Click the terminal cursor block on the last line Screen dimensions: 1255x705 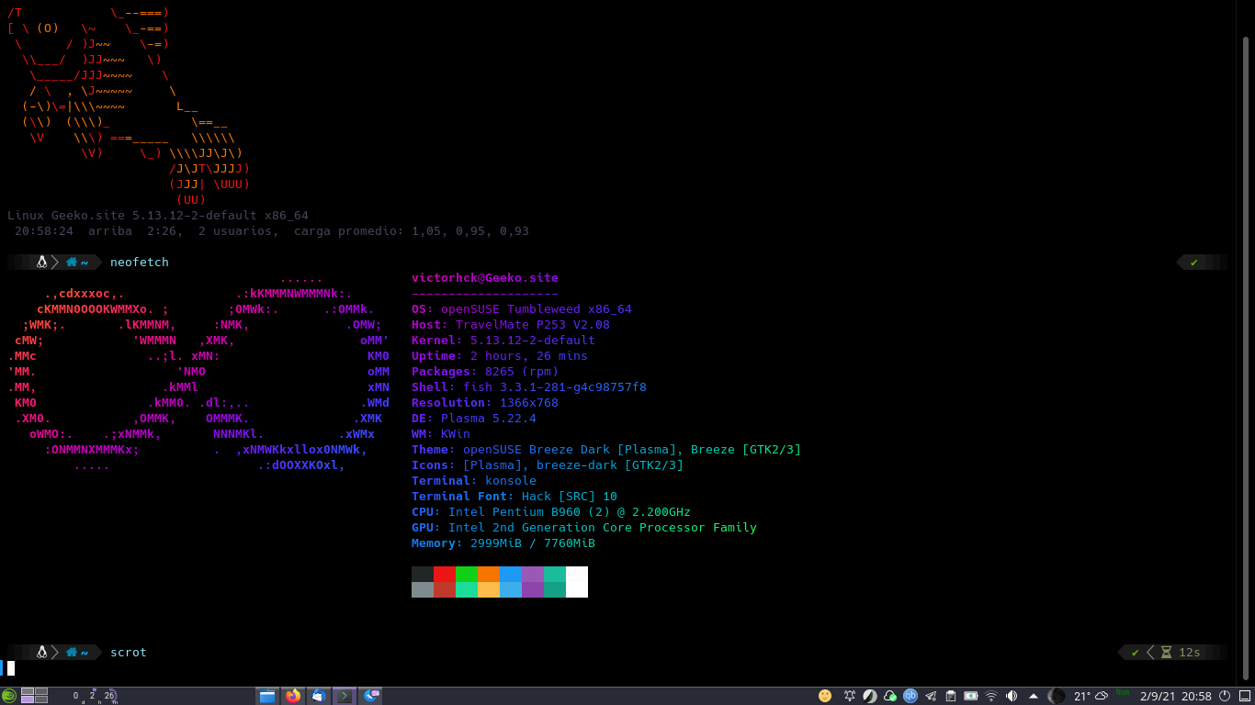point(11,668)
